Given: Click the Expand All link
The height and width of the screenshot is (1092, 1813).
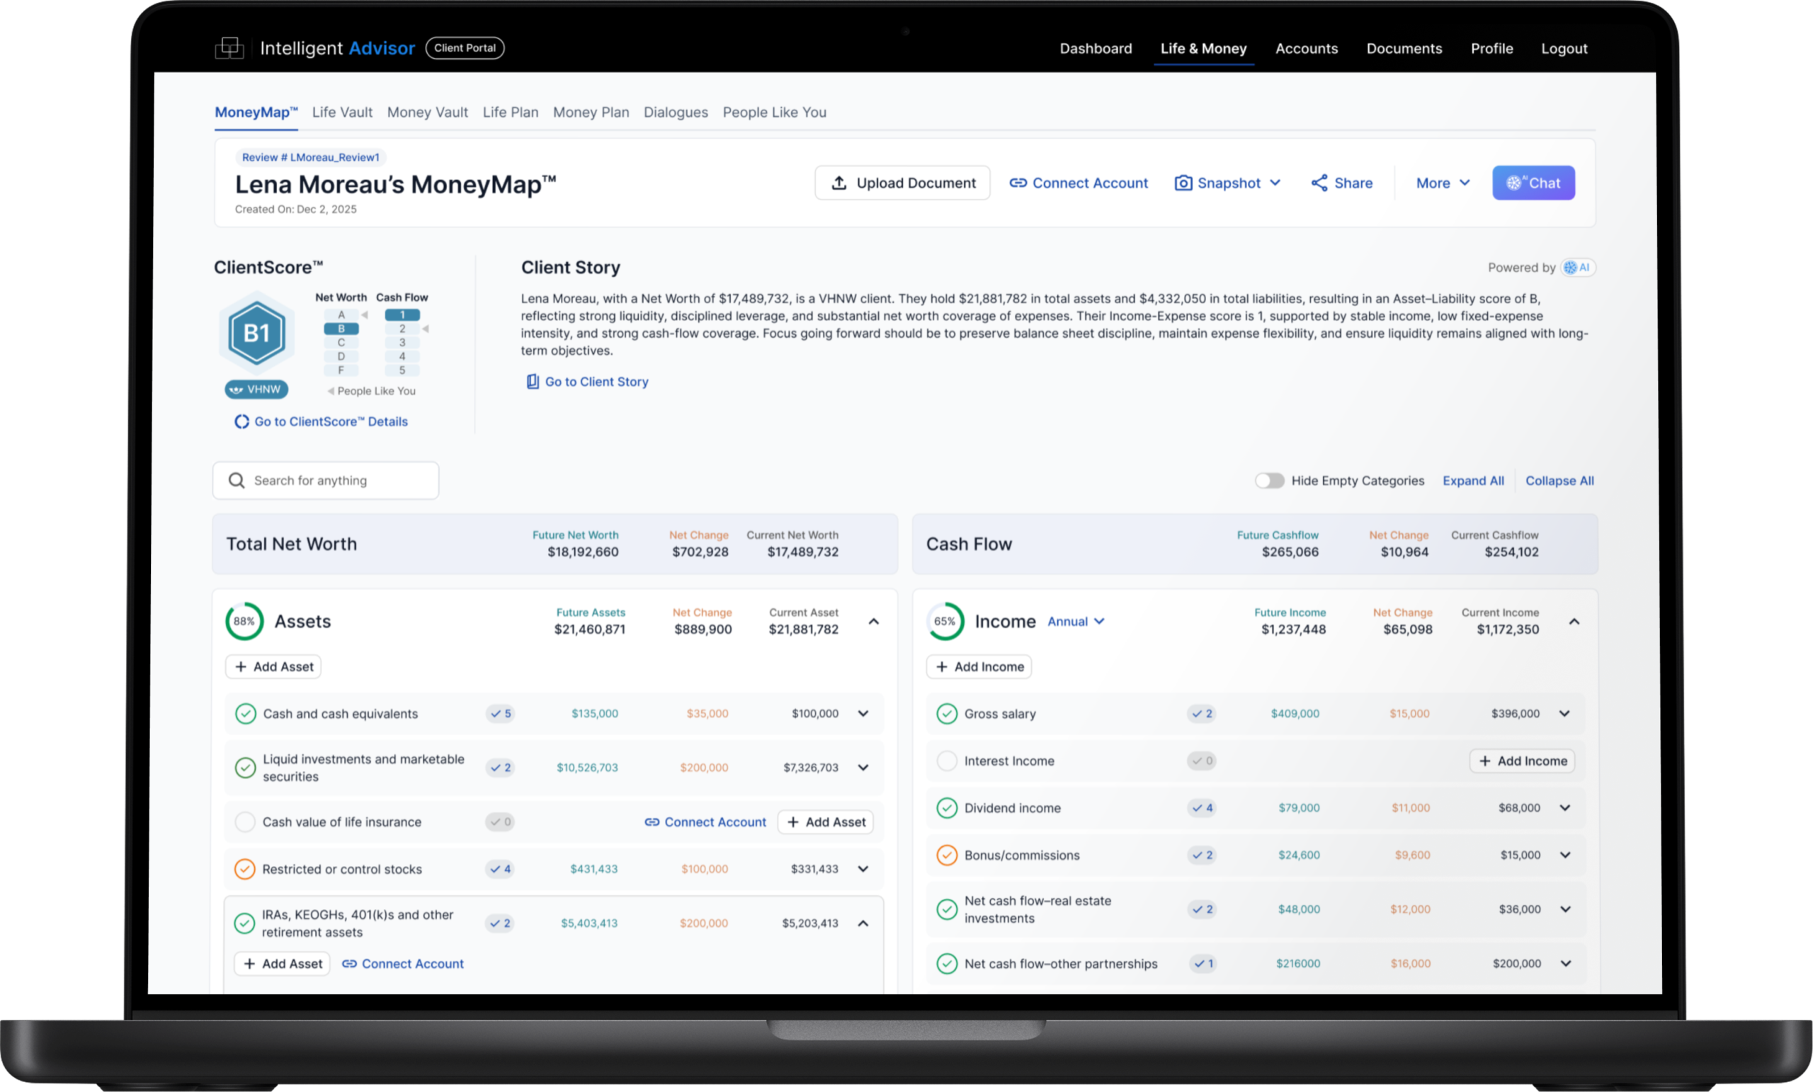Looking at the screenshot, I should point(1472,481).
